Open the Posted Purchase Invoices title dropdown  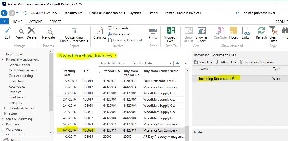[x=115, y=55]
